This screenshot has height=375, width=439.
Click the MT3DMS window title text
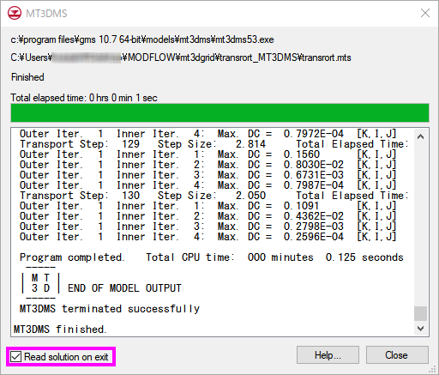pyautogui.click(x=46, y=14)
